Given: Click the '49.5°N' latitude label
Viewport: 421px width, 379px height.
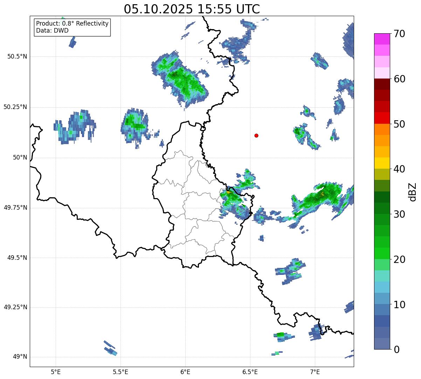Looking at the screenshot, I should [x=17, y=258].
